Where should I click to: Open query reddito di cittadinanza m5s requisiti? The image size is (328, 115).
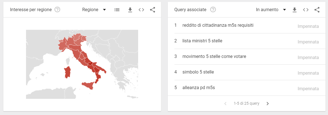tap(247, 25)
